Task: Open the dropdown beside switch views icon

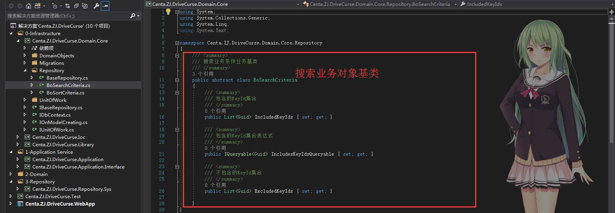Action: (x=44, y=6)
